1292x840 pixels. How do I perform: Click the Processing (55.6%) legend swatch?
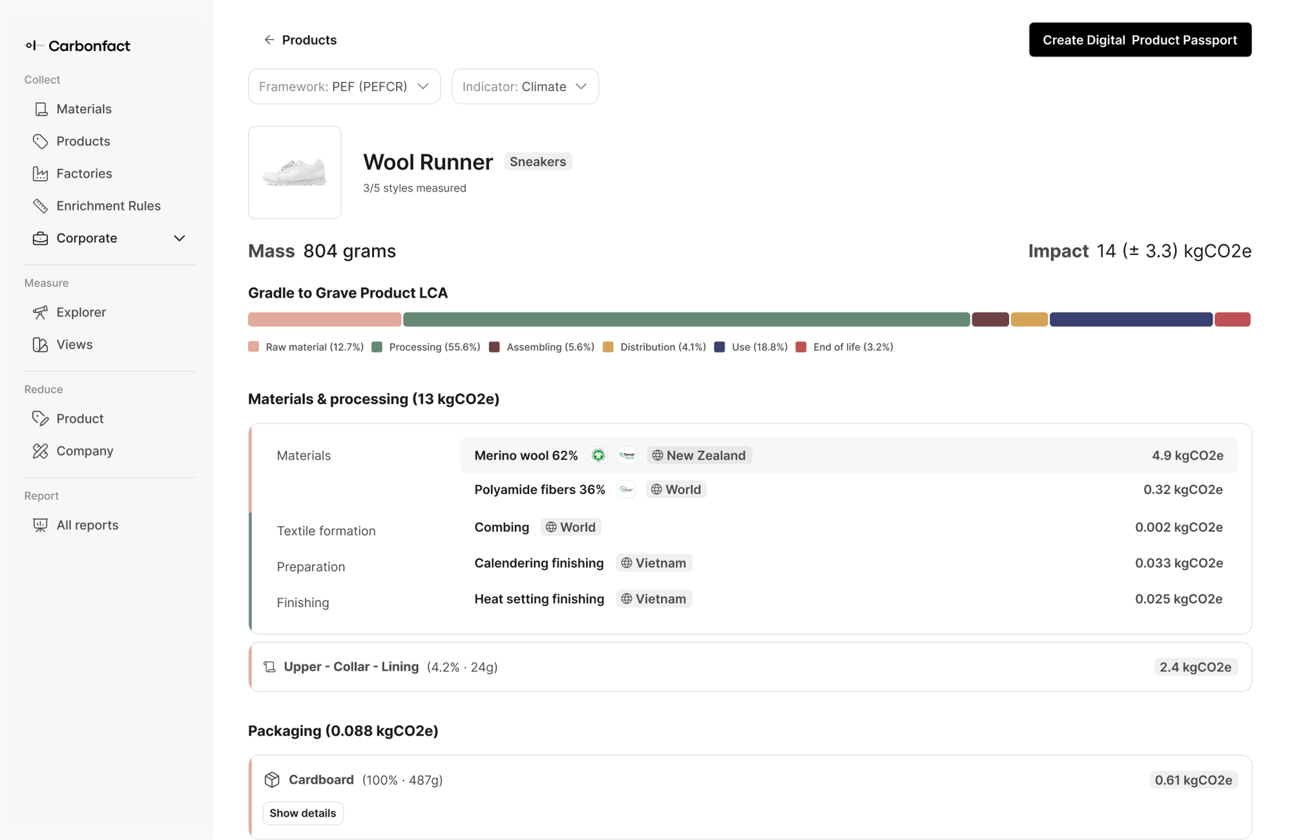[x=377, y=347]
